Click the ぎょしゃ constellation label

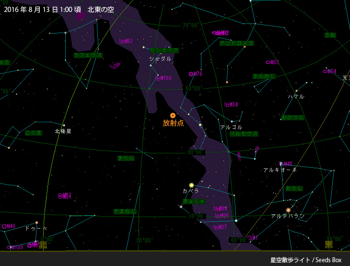tap(194, 201)
